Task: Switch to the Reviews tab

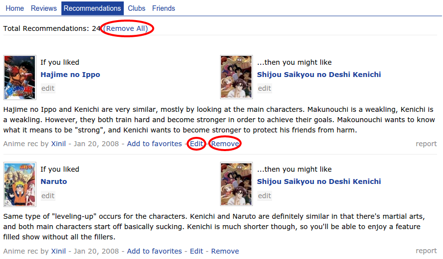Action: click(44, 8)
